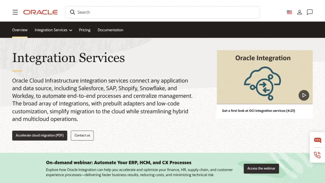Click the Integration Services page heading
The image size is (325, 183).
coord(68,58)
